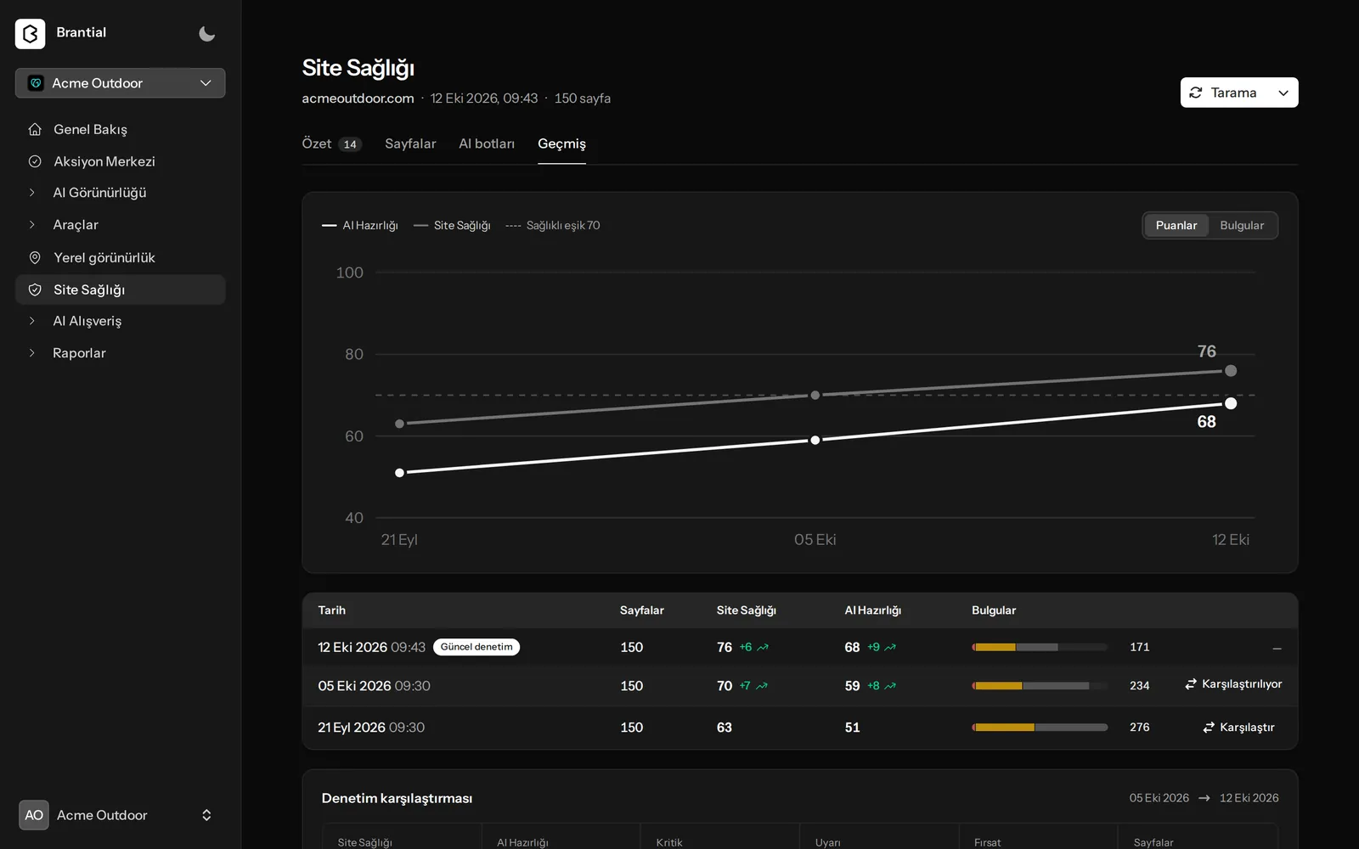Click the Site Sağlığı shield icon
The image size is (1359, 849).
click(x=35, y=290)
